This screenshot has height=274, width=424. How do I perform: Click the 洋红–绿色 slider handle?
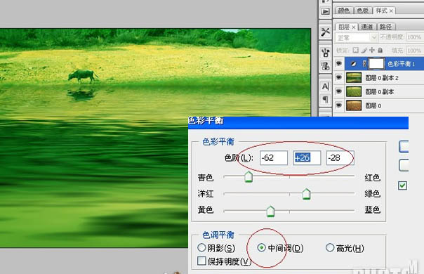[x=306, y=194]
